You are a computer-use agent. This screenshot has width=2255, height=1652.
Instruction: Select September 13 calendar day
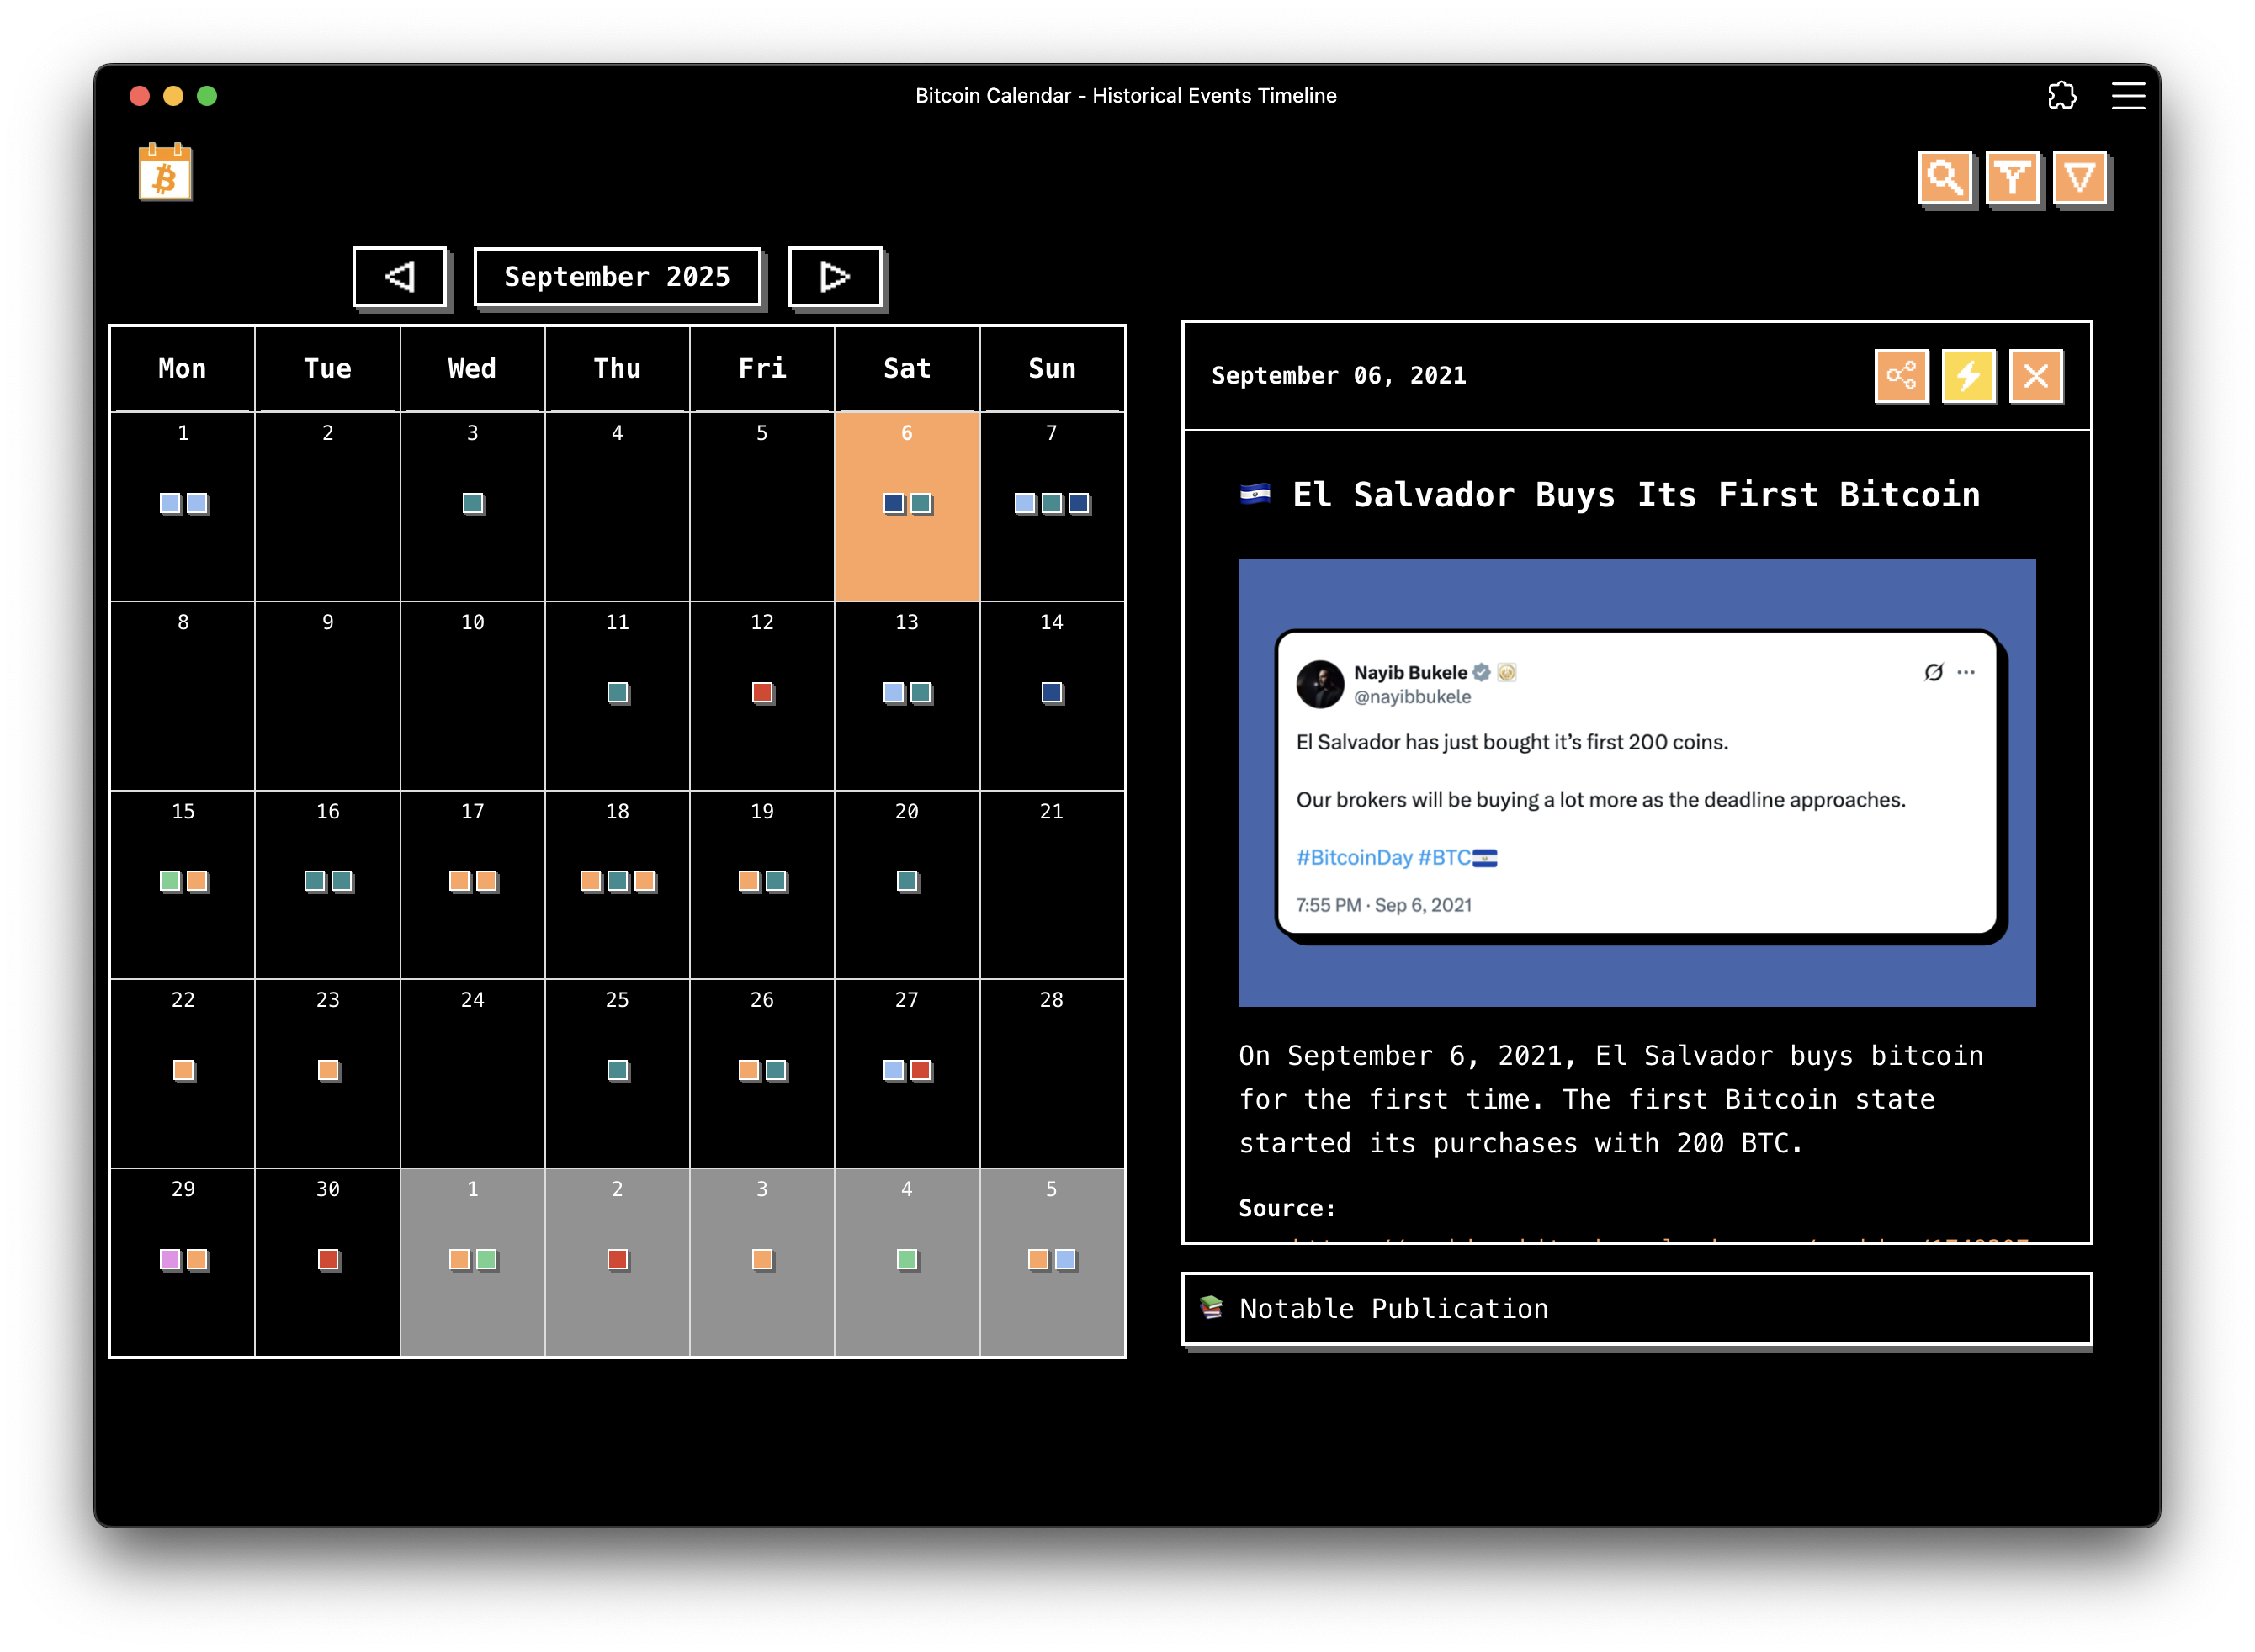pyautogui.click(x=906, y=696)
